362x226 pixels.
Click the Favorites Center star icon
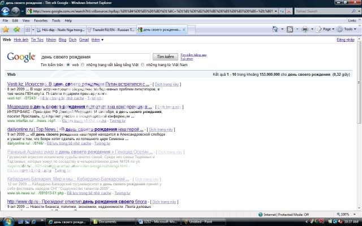click(6, 29)
